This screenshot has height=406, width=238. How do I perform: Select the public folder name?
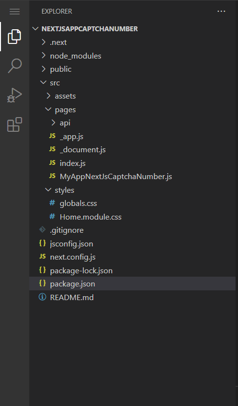click(60, 69)
